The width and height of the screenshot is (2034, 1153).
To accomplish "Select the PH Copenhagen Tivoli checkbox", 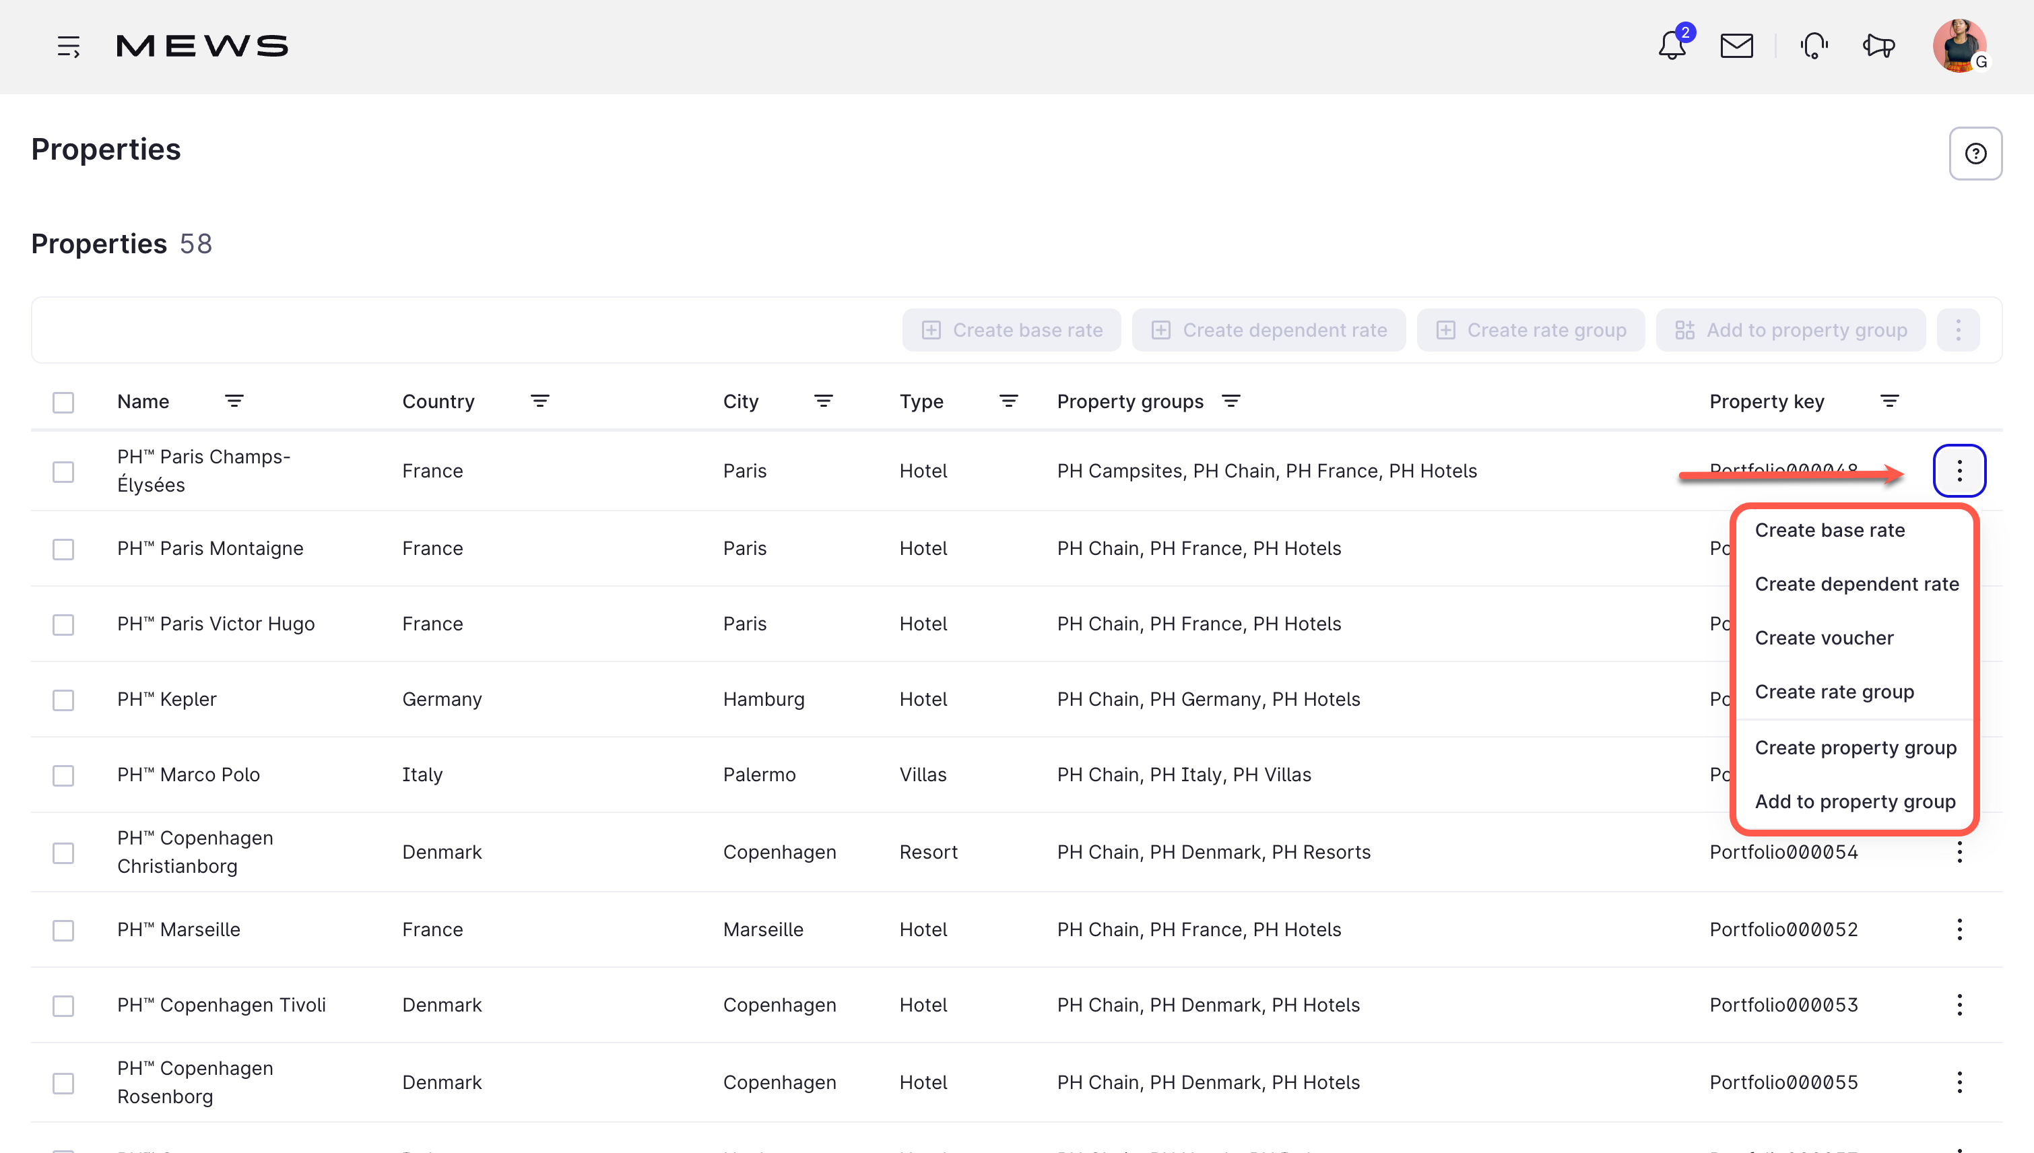I will pyautogui.click(x=63, y=1006).
